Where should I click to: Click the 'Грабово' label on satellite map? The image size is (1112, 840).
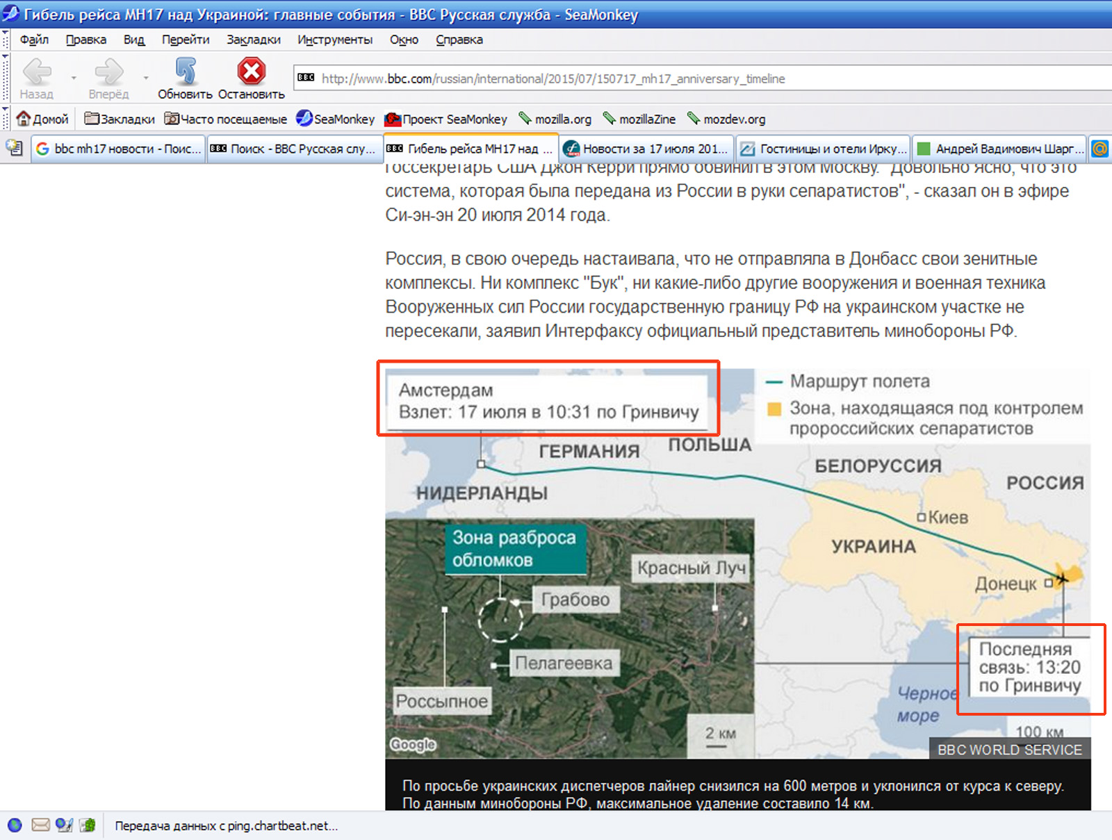point(575,600)
